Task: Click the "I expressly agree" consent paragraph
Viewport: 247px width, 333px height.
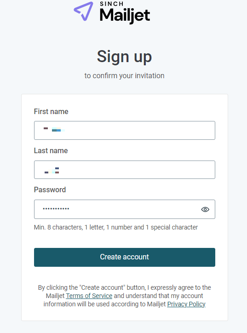Action: coord(125,296)
